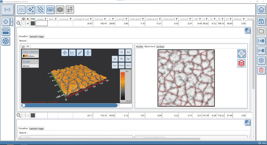Click the sparkle icon in top toolbar
Viewport: 267px width, 145px height.
coord(31,10)
